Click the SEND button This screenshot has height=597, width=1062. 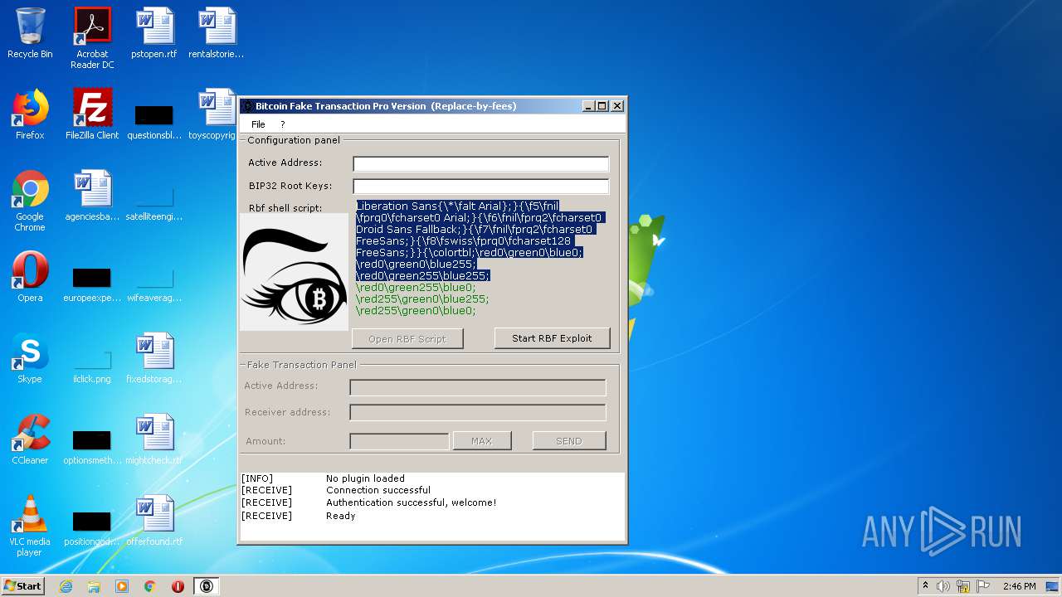coord(569,441)
